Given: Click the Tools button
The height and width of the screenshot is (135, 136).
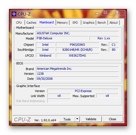Looking at the screenshot, I should 67,119.
